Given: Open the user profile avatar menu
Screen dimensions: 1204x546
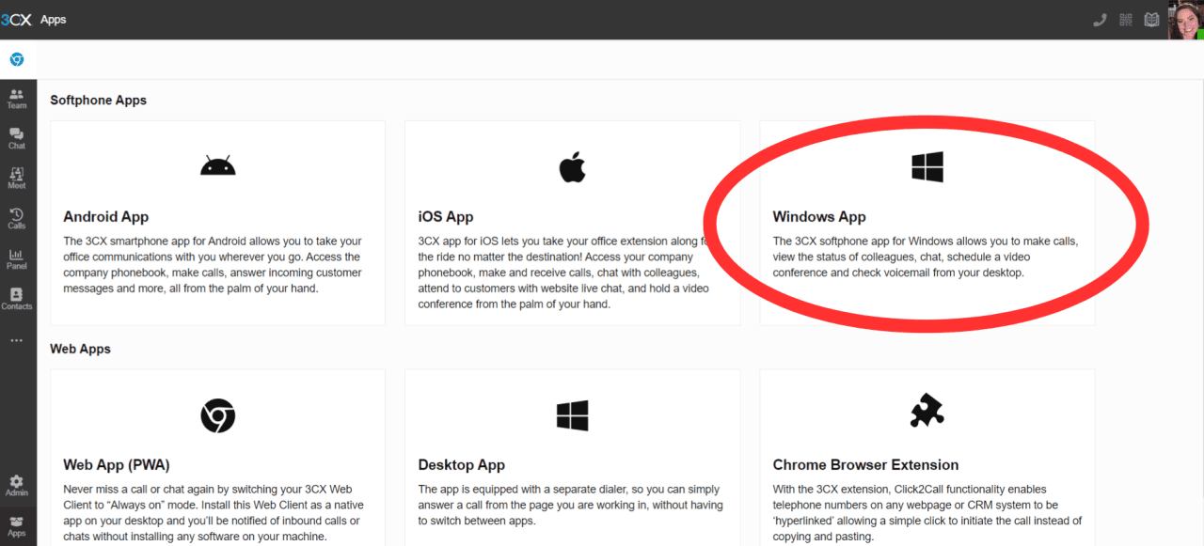Looking at the screenshot, I should (1185, 20).
